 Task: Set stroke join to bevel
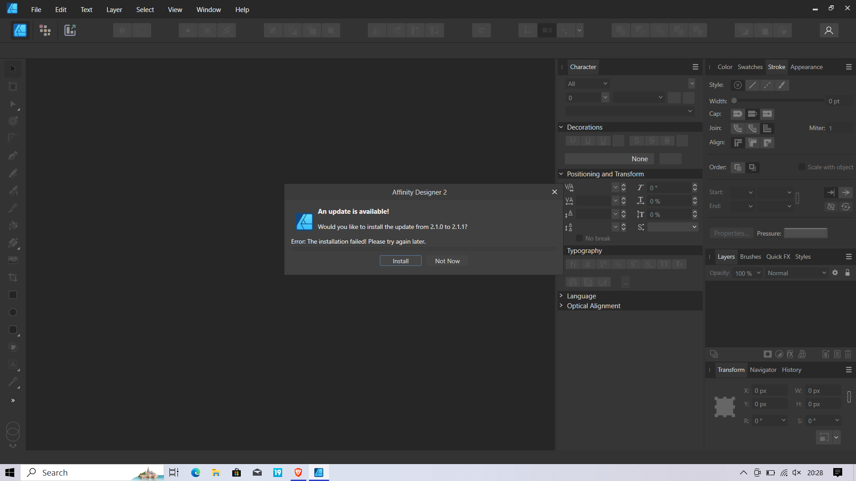[x=753, y=128]
